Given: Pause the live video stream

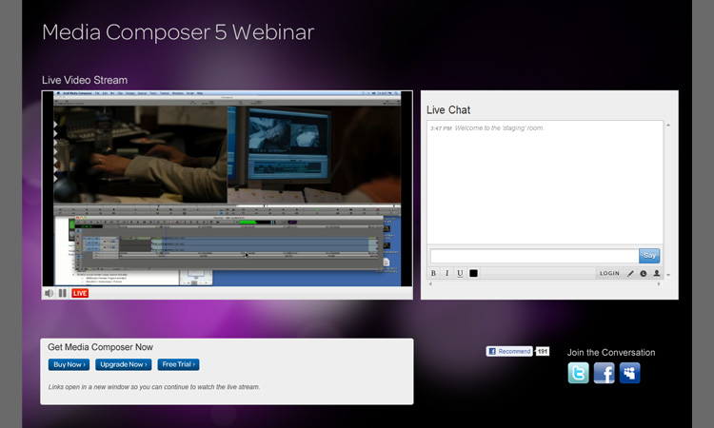Looking at the screenshot, I should click(63, 293).
